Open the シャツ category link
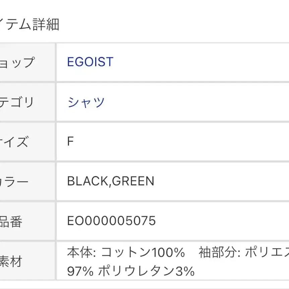This screenshot has width=289, height=289. [x=86, y=102]
